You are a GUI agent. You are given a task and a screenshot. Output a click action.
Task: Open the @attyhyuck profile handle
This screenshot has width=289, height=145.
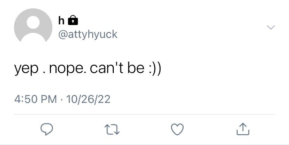[x=88, y=34]
